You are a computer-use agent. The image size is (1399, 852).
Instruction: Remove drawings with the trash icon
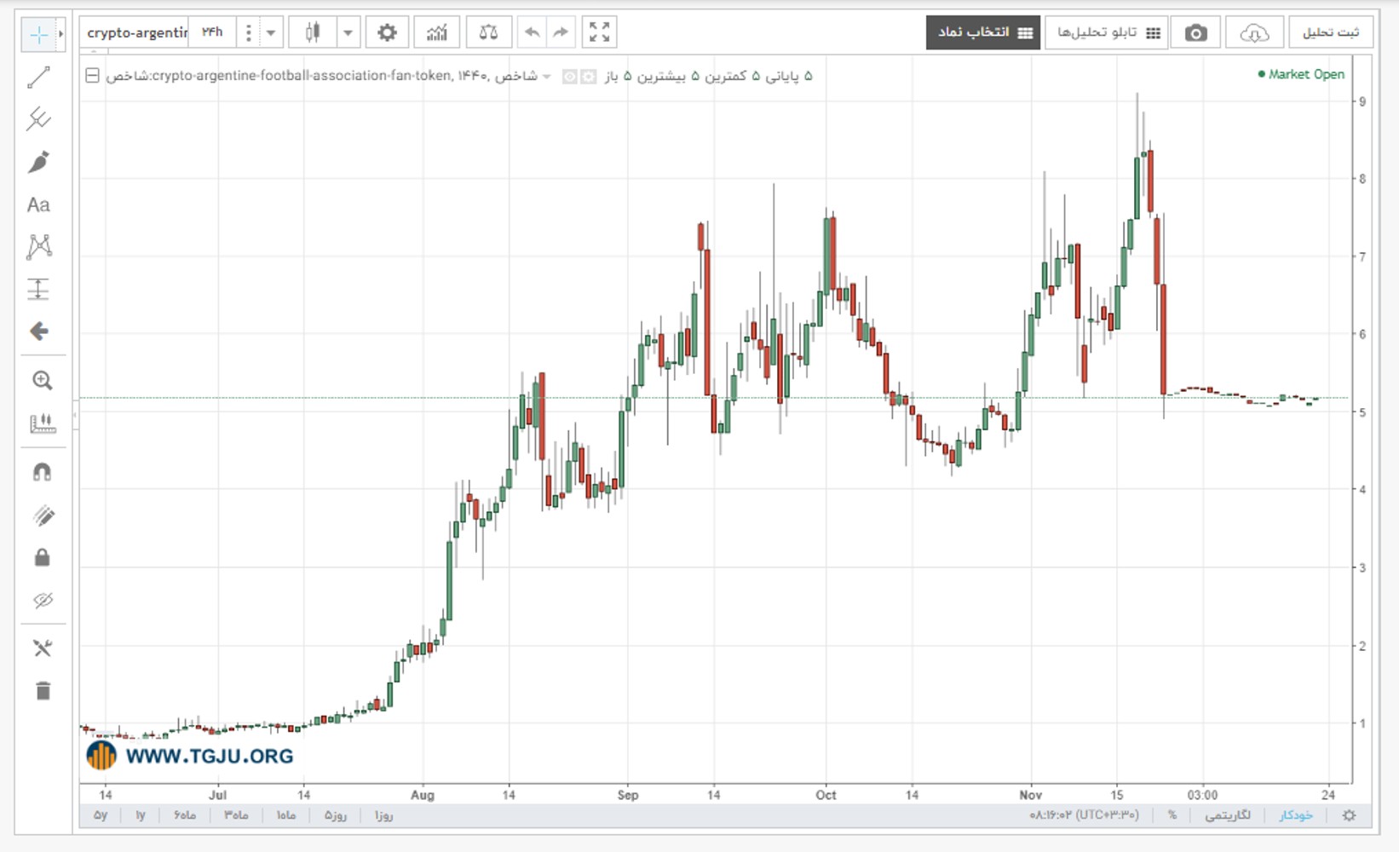point(43,690)
